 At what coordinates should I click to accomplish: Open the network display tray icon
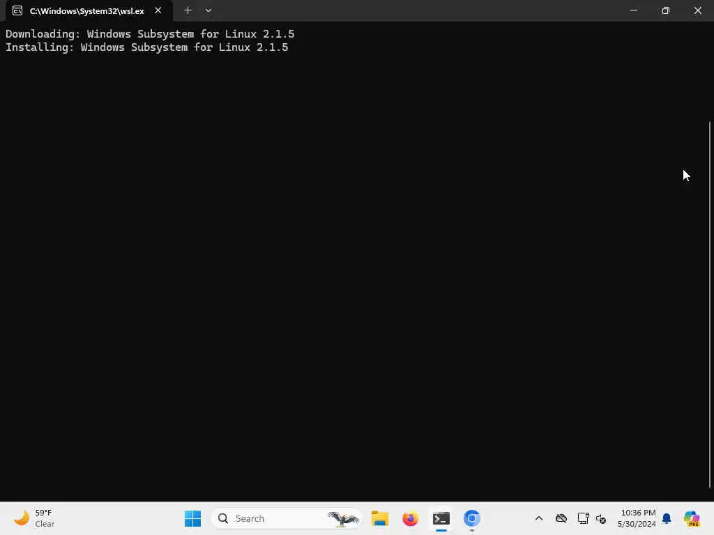tap(583, 518)
